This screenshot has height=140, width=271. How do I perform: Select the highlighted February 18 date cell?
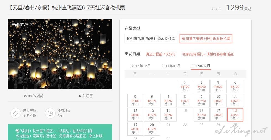(235, 115)
